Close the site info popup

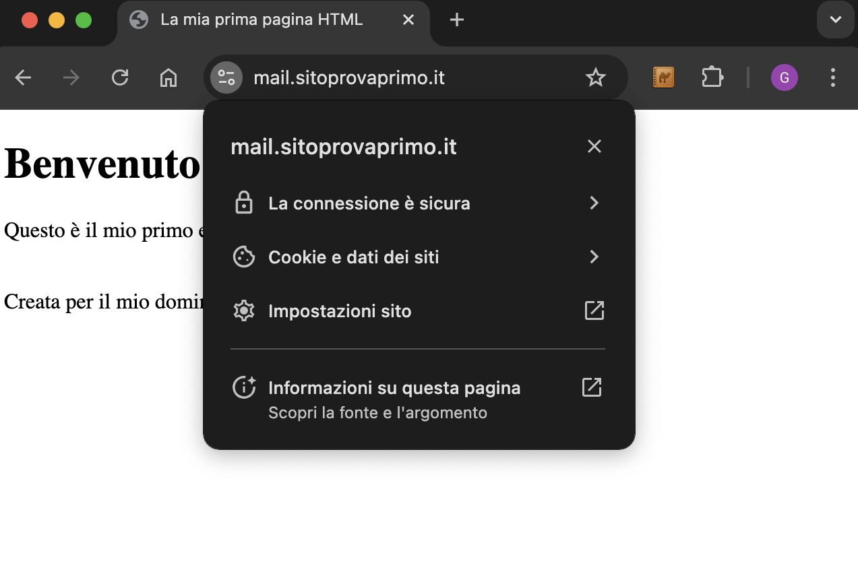click(x=594, y=147)
